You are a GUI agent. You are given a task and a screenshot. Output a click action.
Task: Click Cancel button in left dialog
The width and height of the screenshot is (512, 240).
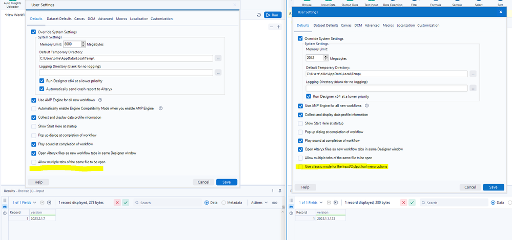pos(203,182)
